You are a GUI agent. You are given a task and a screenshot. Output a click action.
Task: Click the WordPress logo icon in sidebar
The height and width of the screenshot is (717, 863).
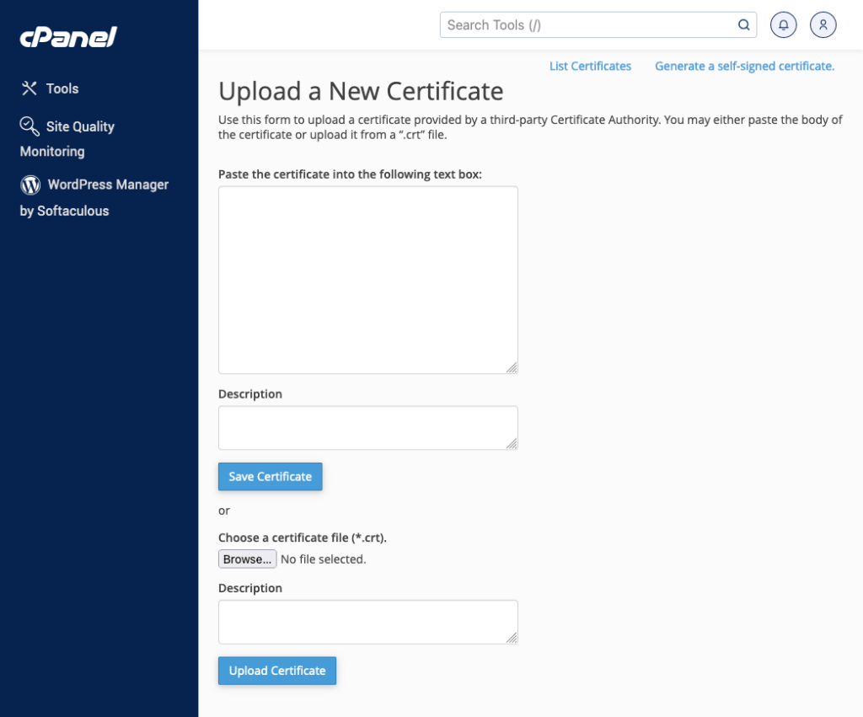tap(30, 185)
